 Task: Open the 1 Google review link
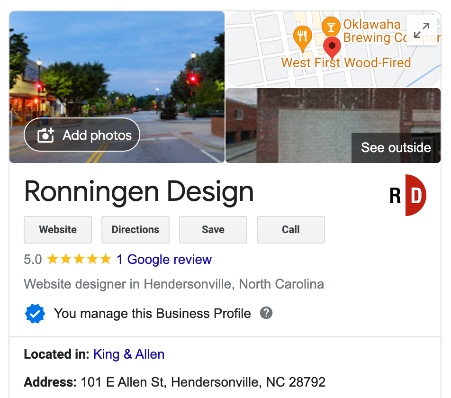pos(164,259)
